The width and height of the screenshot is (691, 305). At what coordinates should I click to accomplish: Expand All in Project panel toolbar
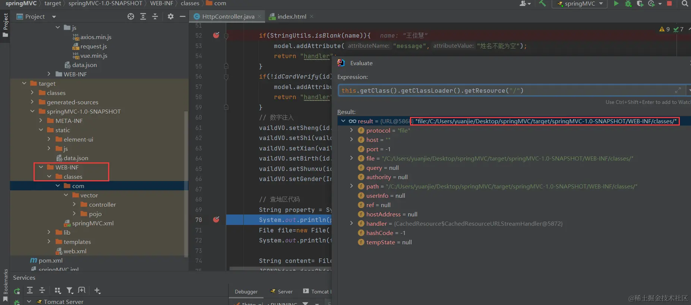[143, 16]
